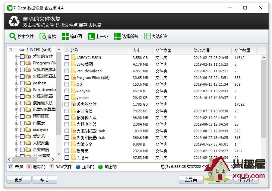Click the Search Files (搜索文件) magnifier icon

coord(13,36)
